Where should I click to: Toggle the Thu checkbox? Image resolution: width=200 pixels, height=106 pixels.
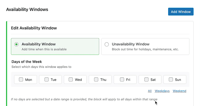(x=96, y=79)
